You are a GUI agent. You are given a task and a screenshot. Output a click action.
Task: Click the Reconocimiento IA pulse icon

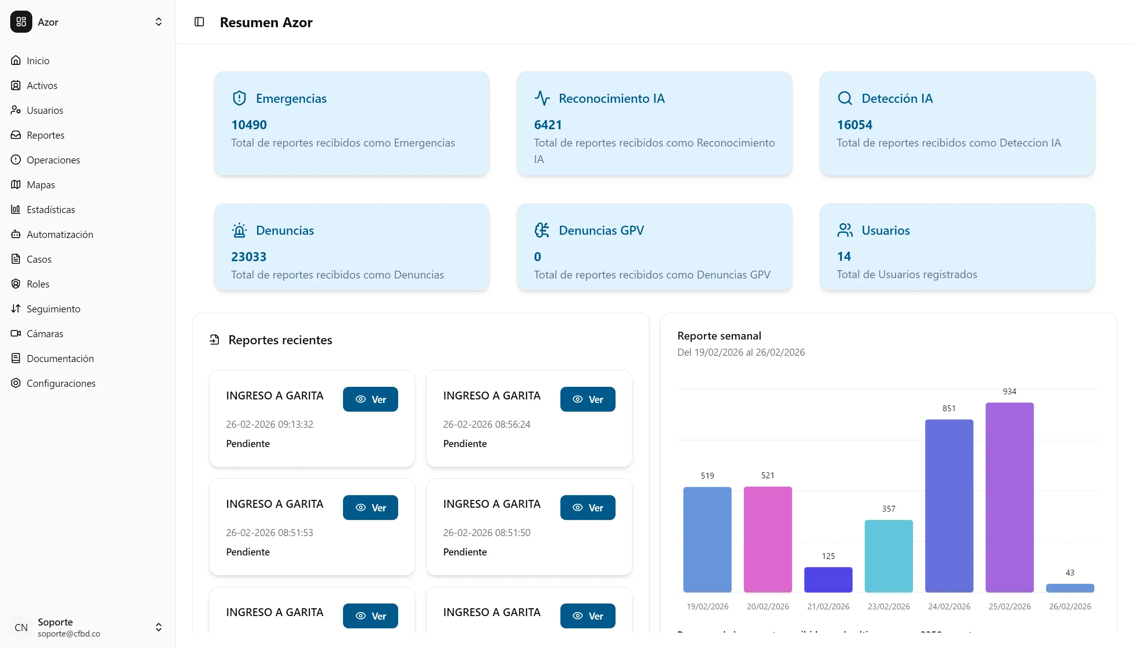(x=542, y=98)
